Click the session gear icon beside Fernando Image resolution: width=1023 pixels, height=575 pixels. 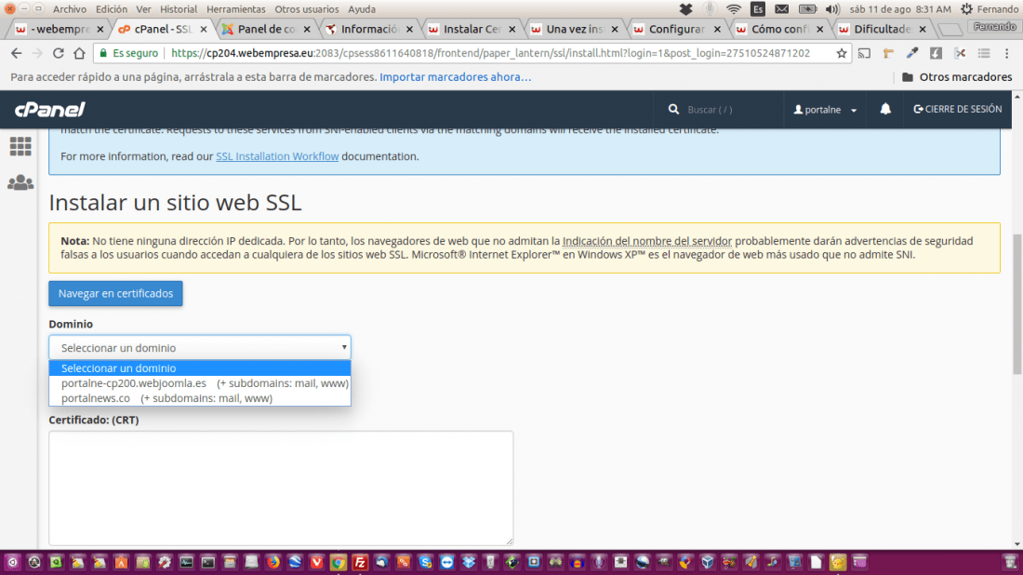coord(966,9)
